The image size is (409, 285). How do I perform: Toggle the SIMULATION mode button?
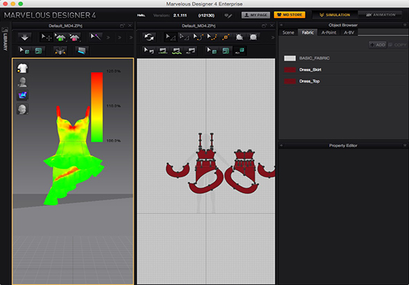[335, 15]
